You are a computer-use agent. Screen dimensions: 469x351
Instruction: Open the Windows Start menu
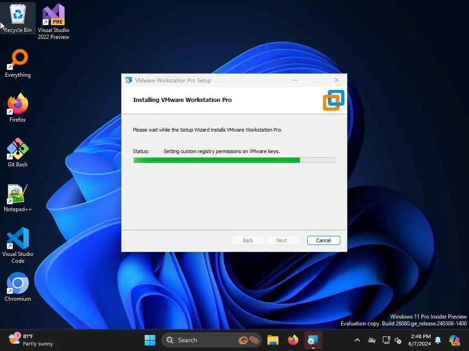point(150,340)
